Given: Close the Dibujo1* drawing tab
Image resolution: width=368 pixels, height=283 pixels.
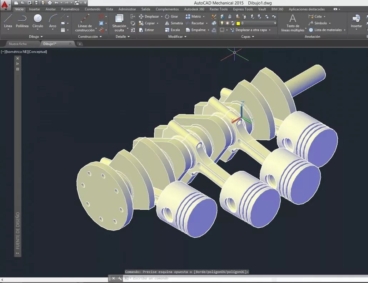Looking at the screenshot, I should pos(70,44).
